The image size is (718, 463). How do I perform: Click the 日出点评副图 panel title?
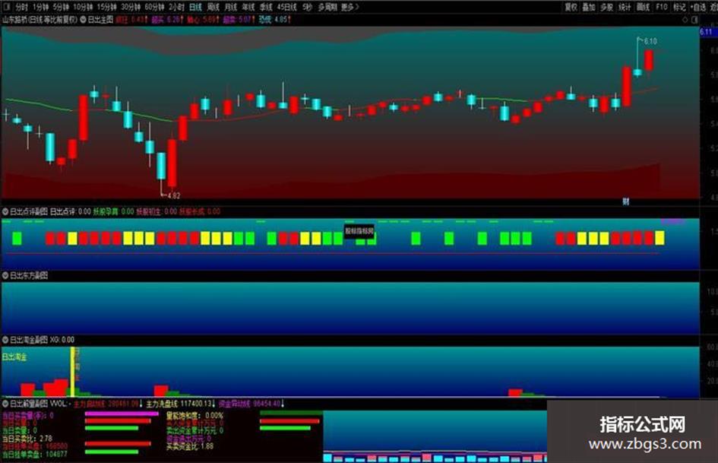(x=29, y=211)
